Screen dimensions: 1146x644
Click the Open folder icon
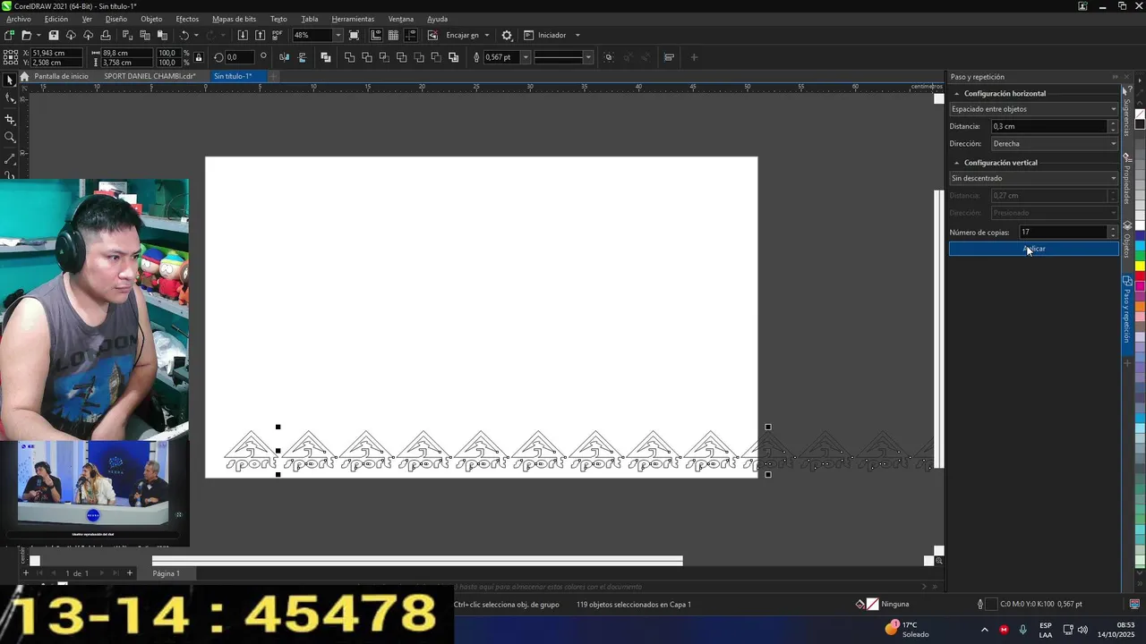click(x=27, y=35)
